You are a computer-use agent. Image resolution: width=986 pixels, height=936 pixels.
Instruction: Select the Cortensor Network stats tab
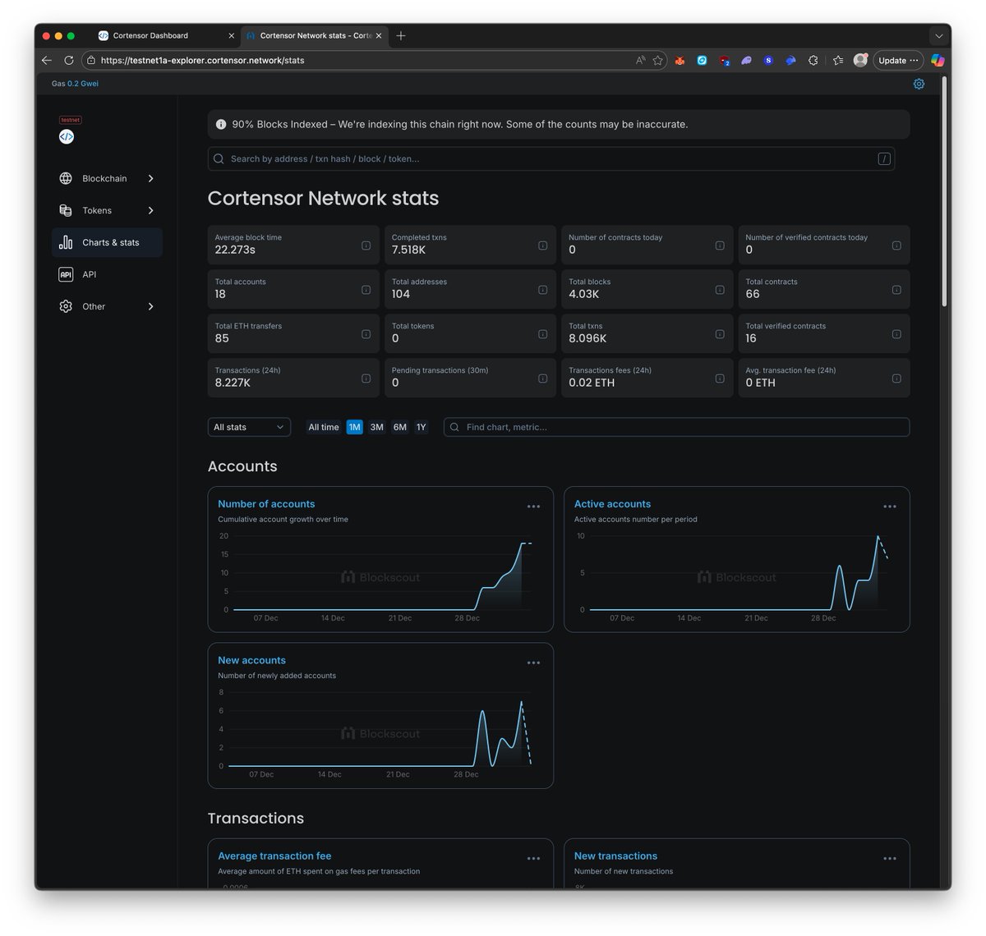[314, 35]
